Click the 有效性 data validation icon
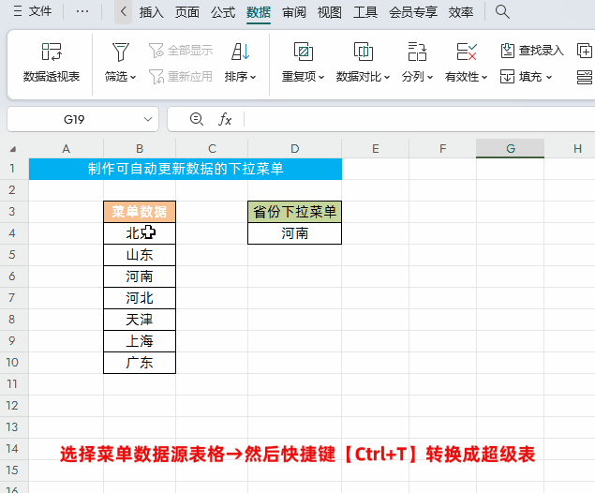 tap(467, 52)
